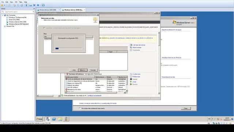The image size is (234, 132).
Task: Click services Preferencias link
Action: pyautogui.click(x=136, y=77)
